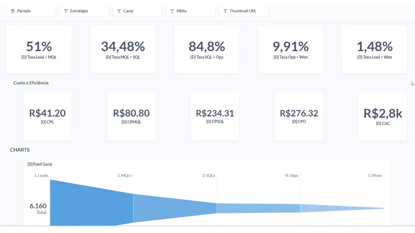Select the R$276.32 CPO card
Screen dimensions: 415x233
[299, 116]
